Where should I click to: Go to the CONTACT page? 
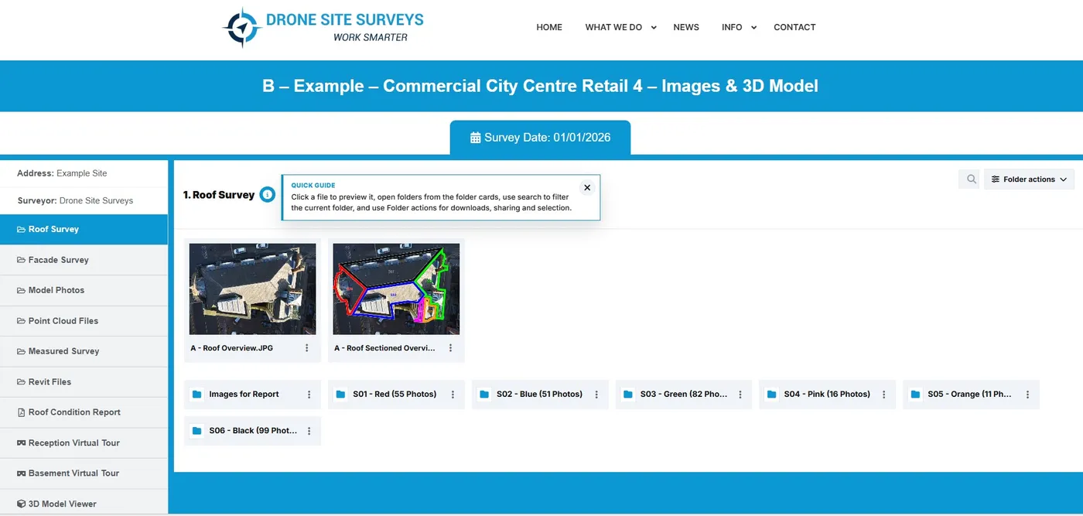click(794, 27)
